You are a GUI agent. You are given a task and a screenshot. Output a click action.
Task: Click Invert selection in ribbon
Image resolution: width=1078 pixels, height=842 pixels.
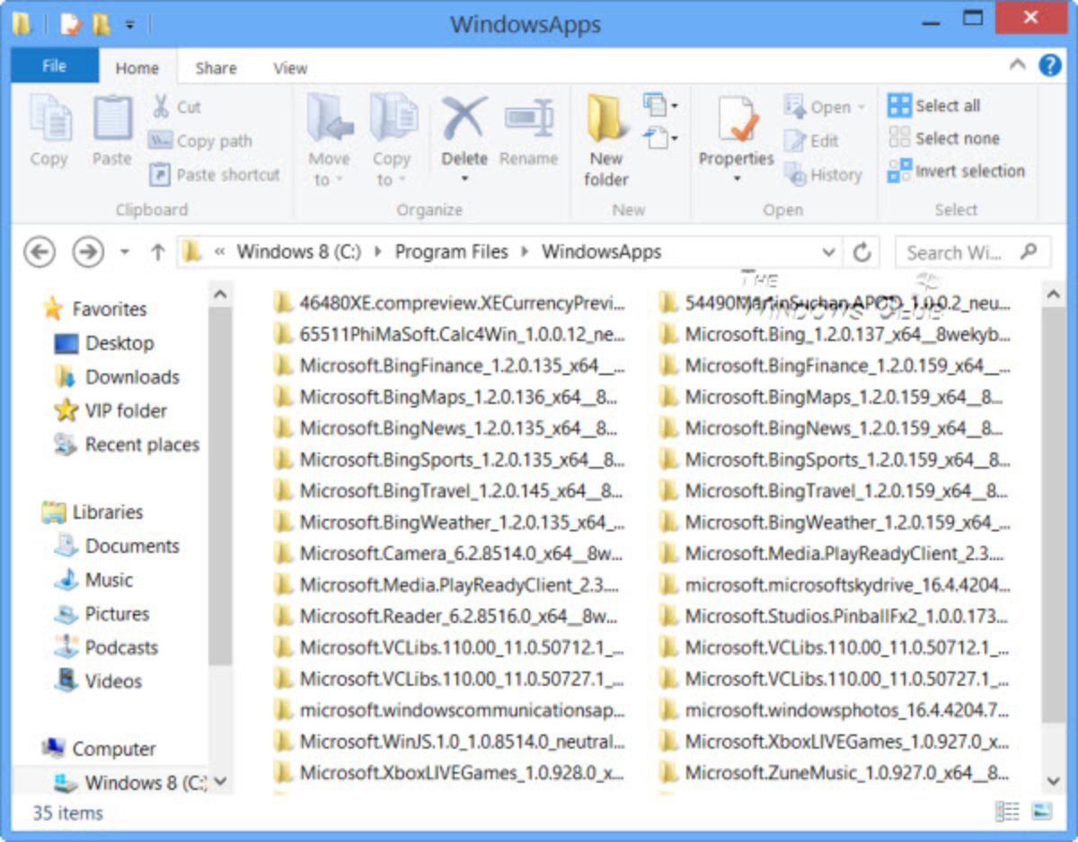click(957, 171)
